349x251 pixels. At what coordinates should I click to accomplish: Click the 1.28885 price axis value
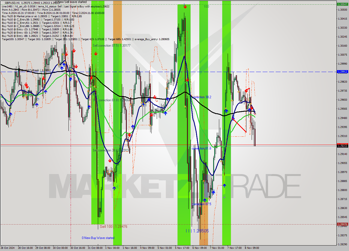(x=342, y=181)
